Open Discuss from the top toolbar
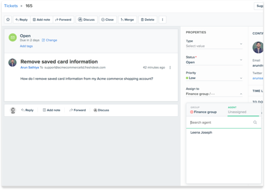265x190 pixels. 87,20
